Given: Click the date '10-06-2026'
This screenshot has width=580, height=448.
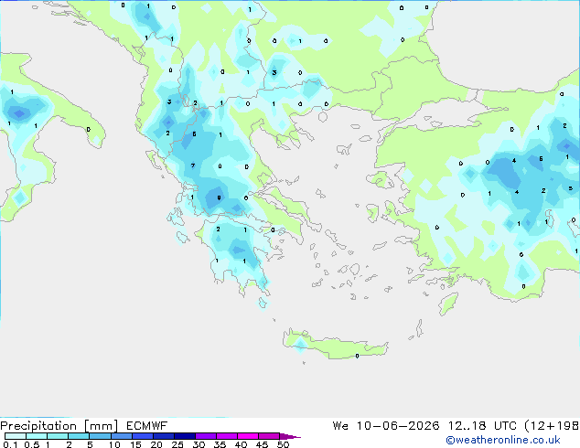Looking at the screenshot, I should [x=398, y=426].
